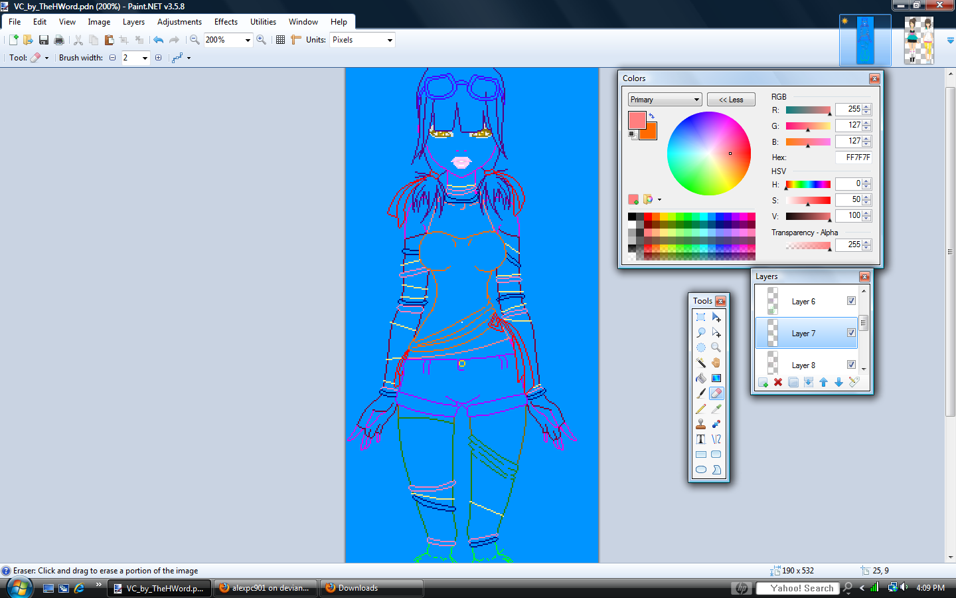The width and height of the screenshot is (956, 598).
Task: Swap primary and secondary colors arrow
Action: click(652, 116)
